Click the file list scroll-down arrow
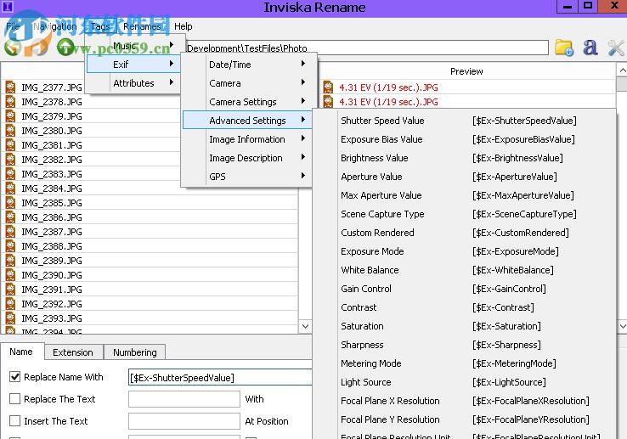Image resolution: width=627 pixels, height=439 pixels. 306,326
